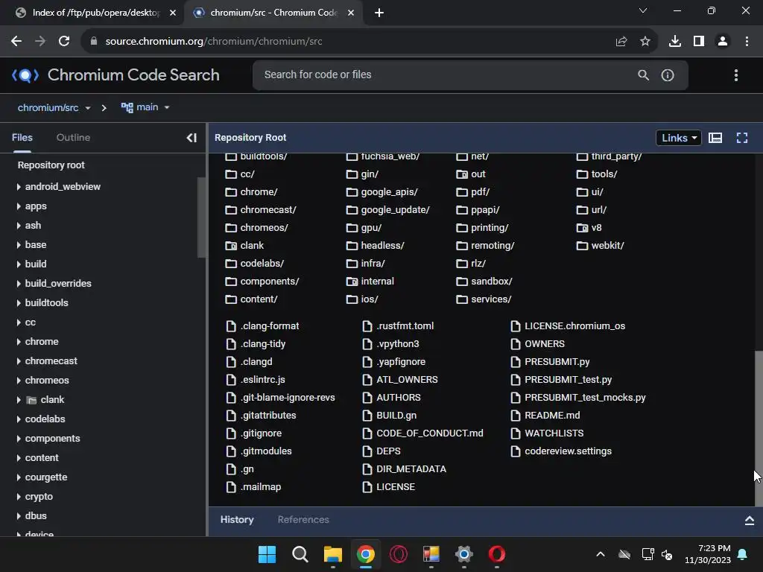Open a new browser tab

click(379, 13)
